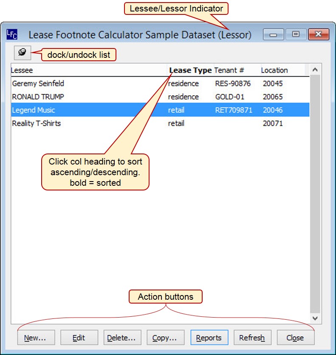Viewport: 336px width, 355px height.
Task: Click 'residence' in RONALD TRUMP row
Action: pyautogui.click(x=183, y=97)
